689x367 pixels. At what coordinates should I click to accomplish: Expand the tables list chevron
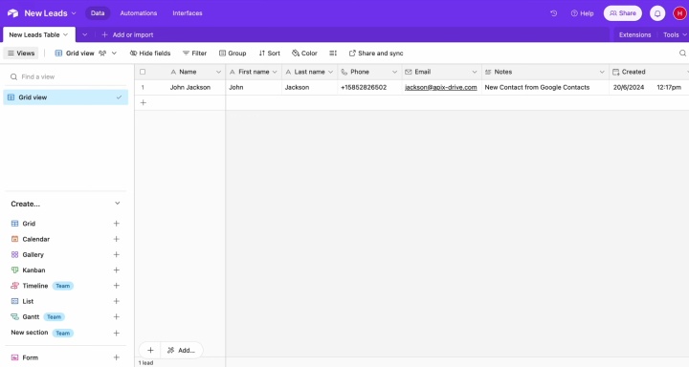click(85, 34)
